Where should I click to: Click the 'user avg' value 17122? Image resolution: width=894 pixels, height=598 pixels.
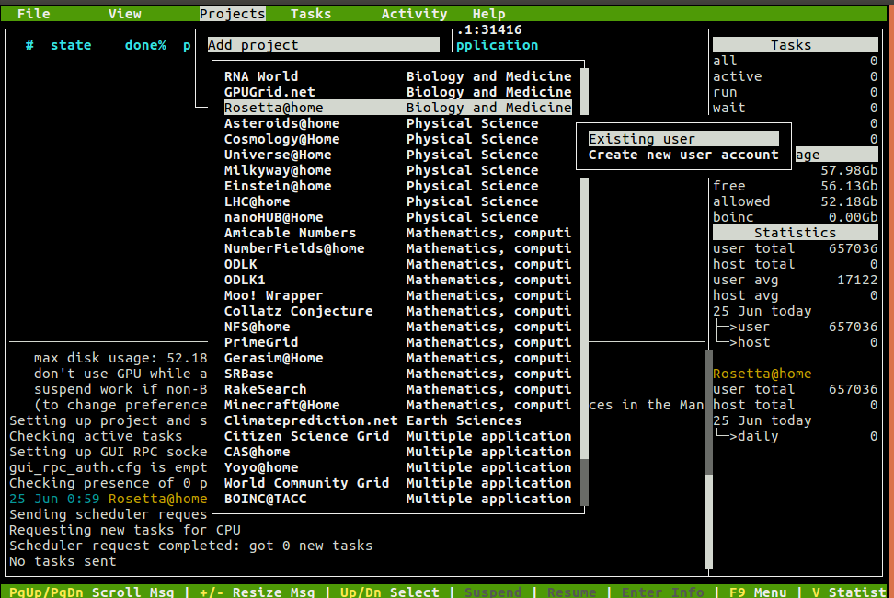857,280
